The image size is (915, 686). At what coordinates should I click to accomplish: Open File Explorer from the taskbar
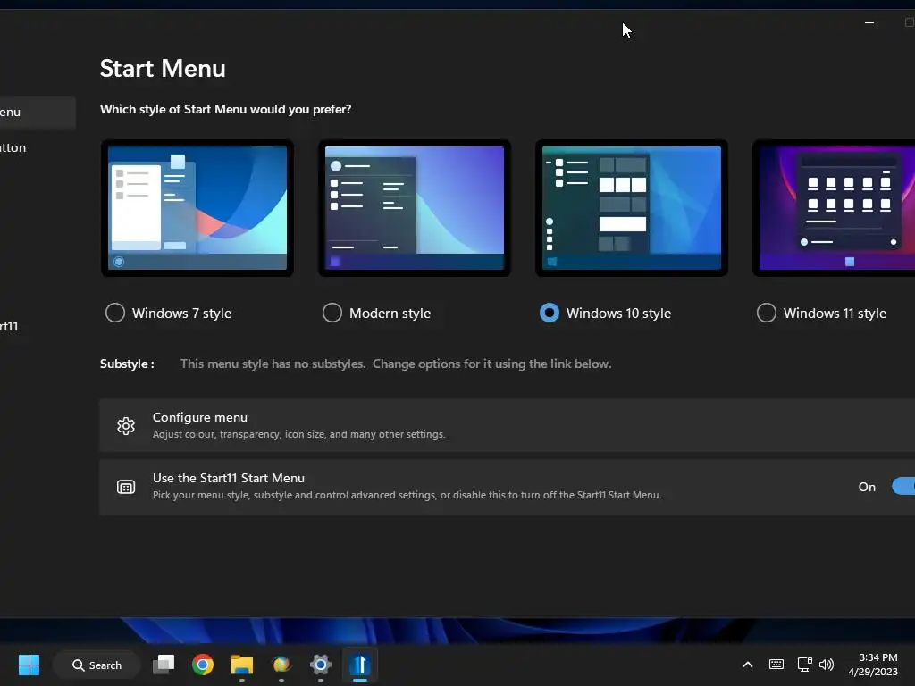241,665
